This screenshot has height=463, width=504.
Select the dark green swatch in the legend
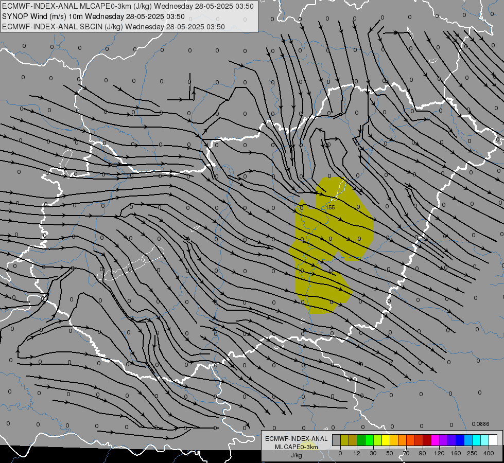coord(361,440)
